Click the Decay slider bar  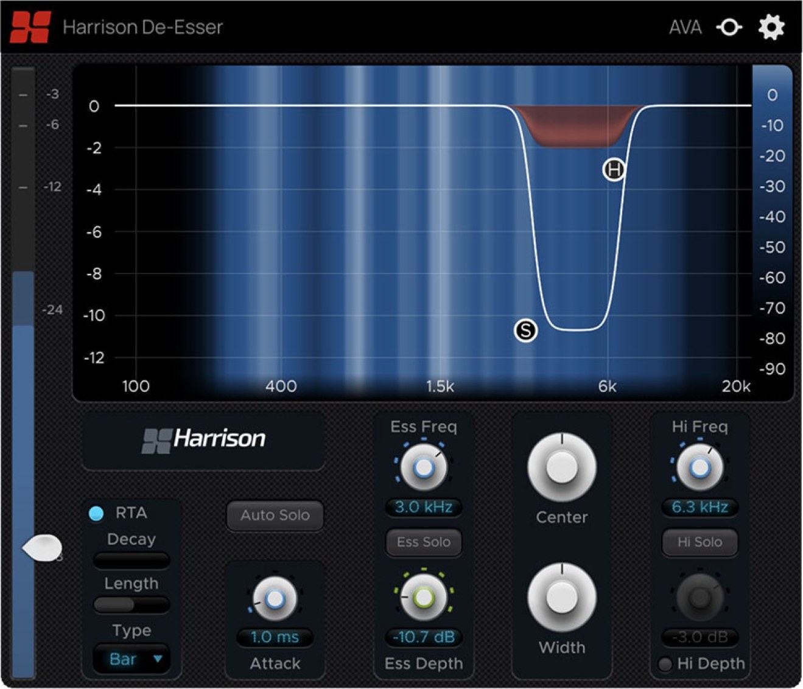tap(131, 560)
